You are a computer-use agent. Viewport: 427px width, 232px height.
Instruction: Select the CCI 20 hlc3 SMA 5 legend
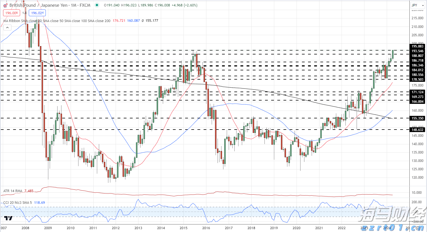(18, 203)
